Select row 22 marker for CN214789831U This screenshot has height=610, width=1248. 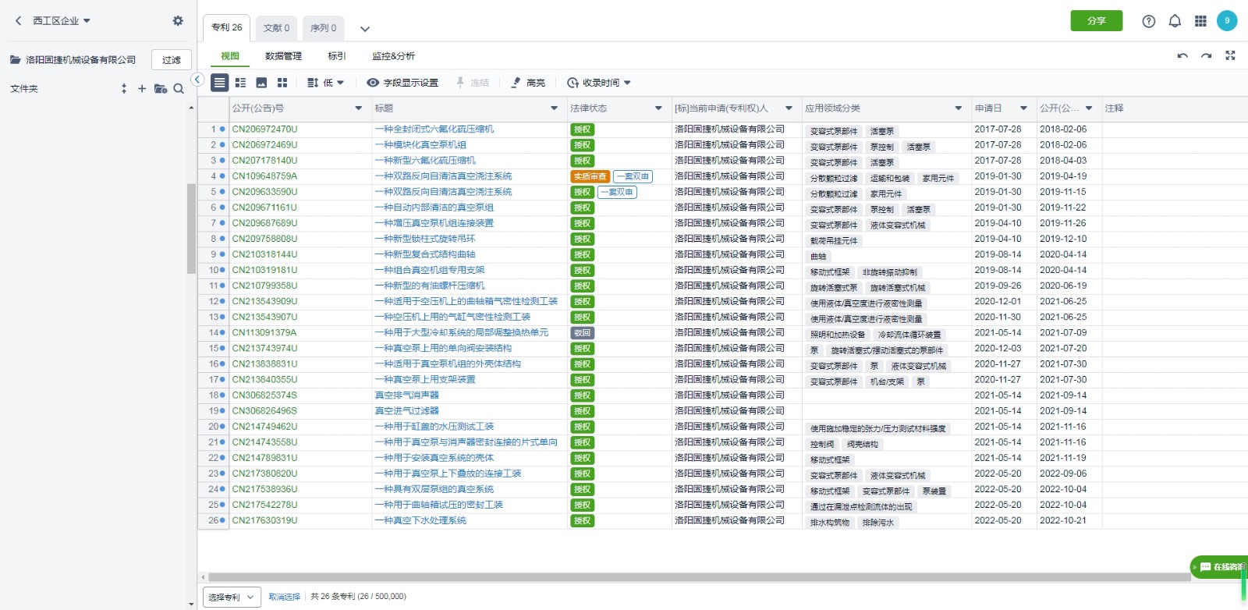tap(222, 458)
